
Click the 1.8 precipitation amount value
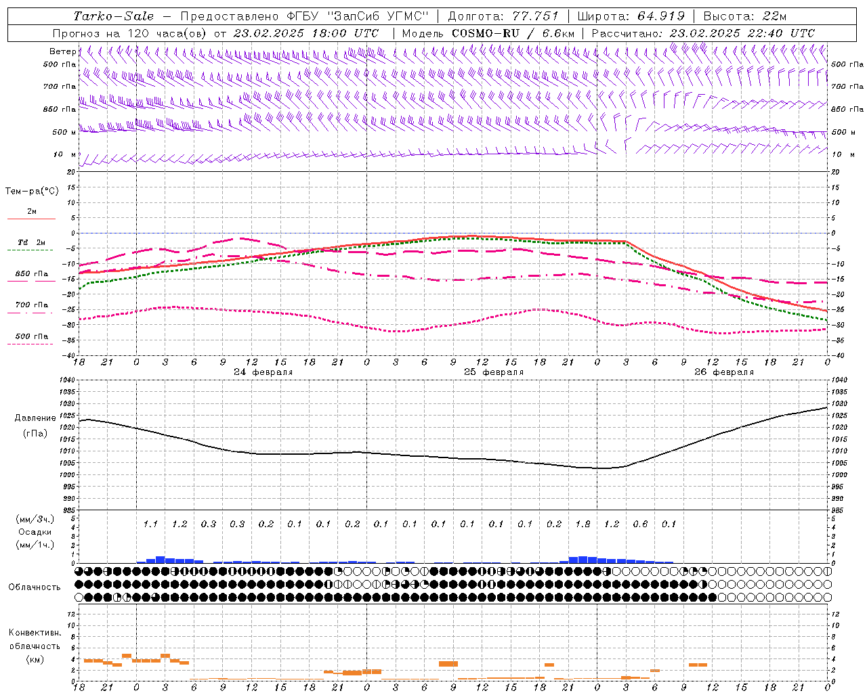click(583, 524)
